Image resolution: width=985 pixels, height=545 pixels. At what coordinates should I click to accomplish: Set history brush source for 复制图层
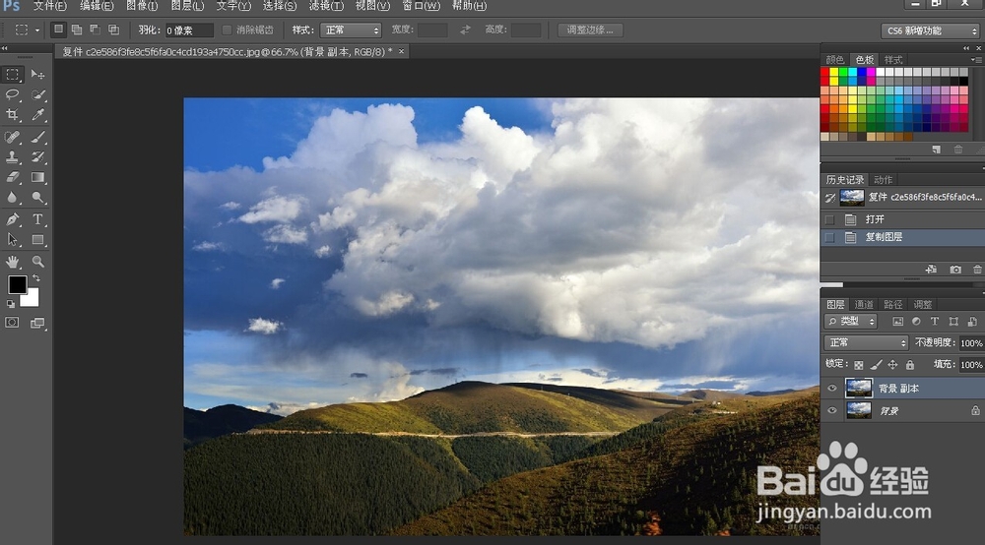829,237
